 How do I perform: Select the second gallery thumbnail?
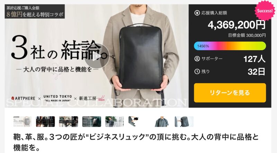click(x=45, y=121)
